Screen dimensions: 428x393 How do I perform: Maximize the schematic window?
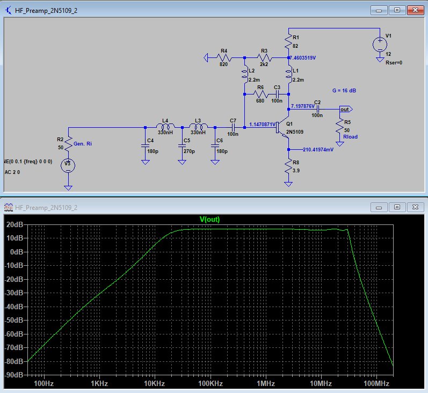point(397,10)
